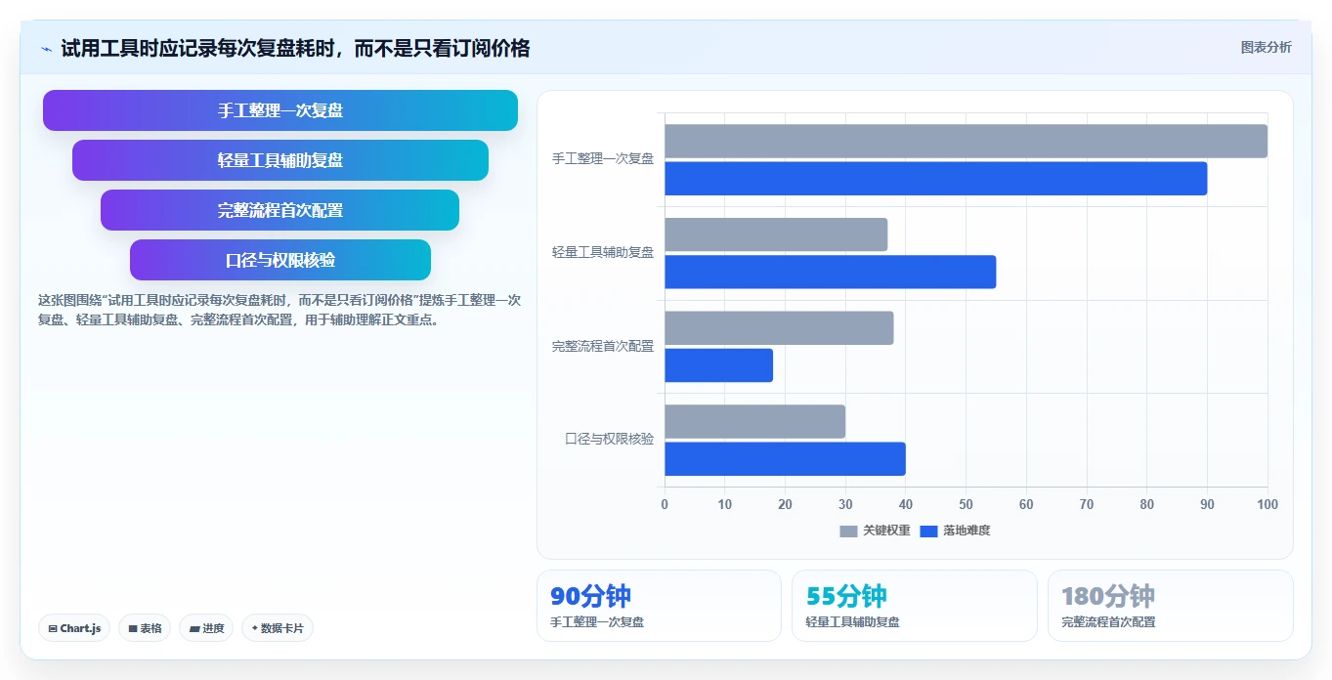Image resolution: width=1332 pixels, height=680 pixels.
Task: Click the lightning icon beside the title
Action: 46,48
